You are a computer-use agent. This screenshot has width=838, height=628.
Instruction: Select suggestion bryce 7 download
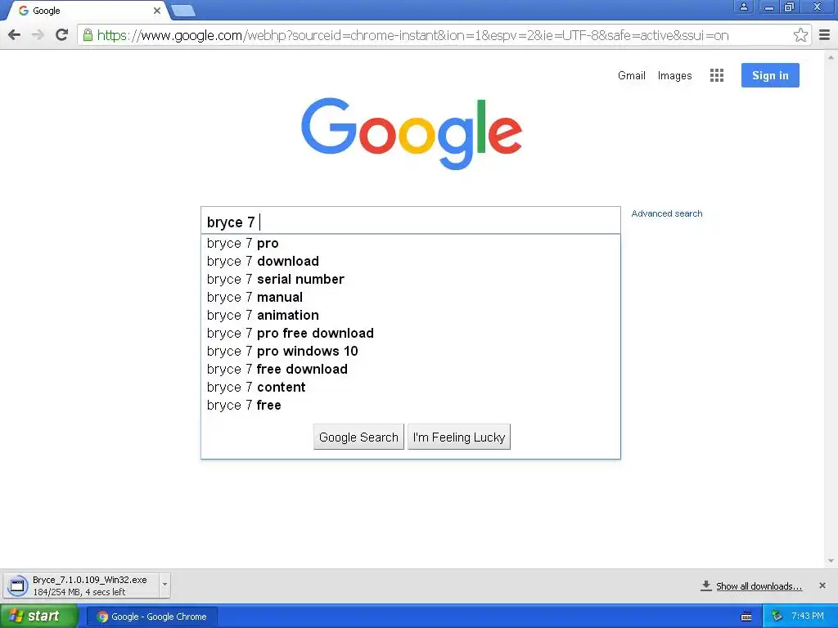point(411,261)
